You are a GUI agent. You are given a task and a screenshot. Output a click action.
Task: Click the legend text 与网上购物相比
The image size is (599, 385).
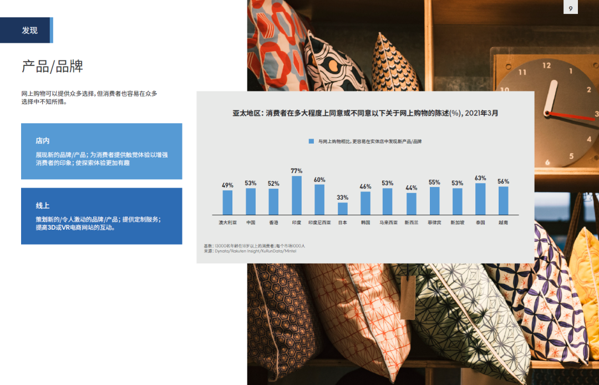(370, 141)
